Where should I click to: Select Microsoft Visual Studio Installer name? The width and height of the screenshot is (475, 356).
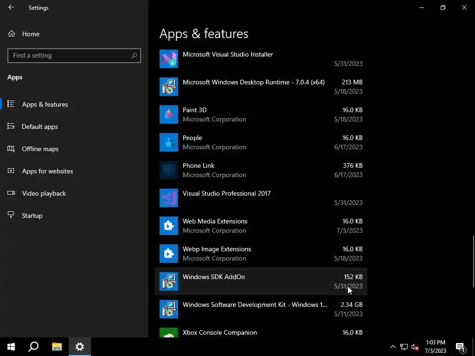click(x=228, y=55)
